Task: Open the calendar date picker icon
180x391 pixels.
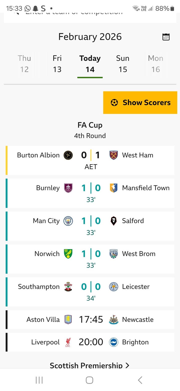Action: pos(166,37)
